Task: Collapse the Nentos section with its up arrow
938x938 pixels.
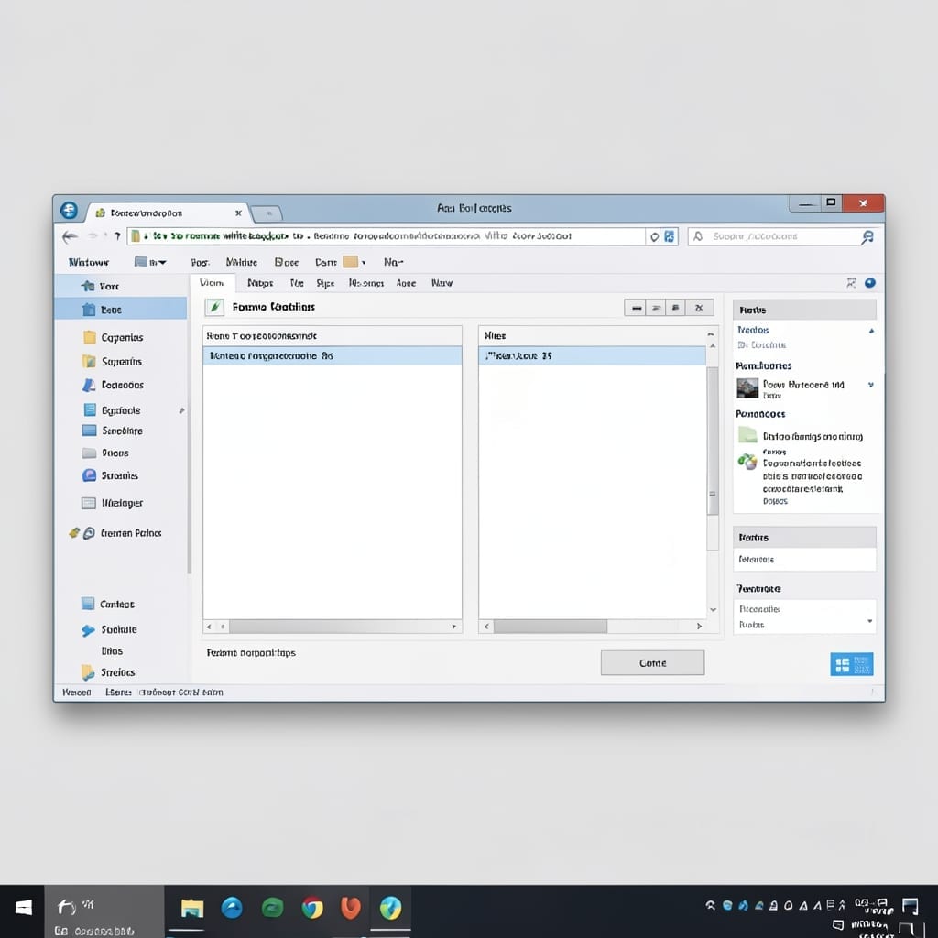Action: click(872, 331)
